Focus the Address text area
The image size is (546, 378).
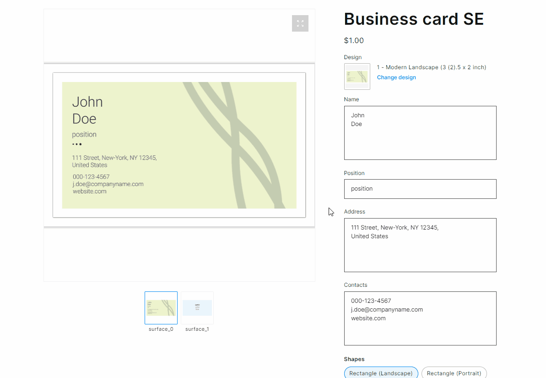point(420,245)
